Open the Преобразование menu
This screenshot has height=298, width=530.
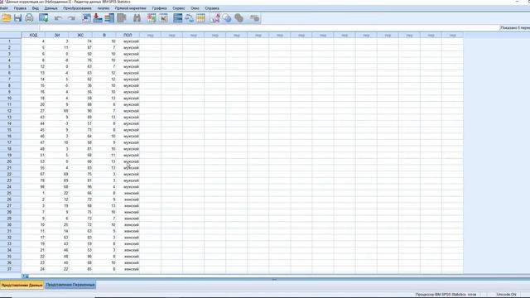(x=77, y=8)
